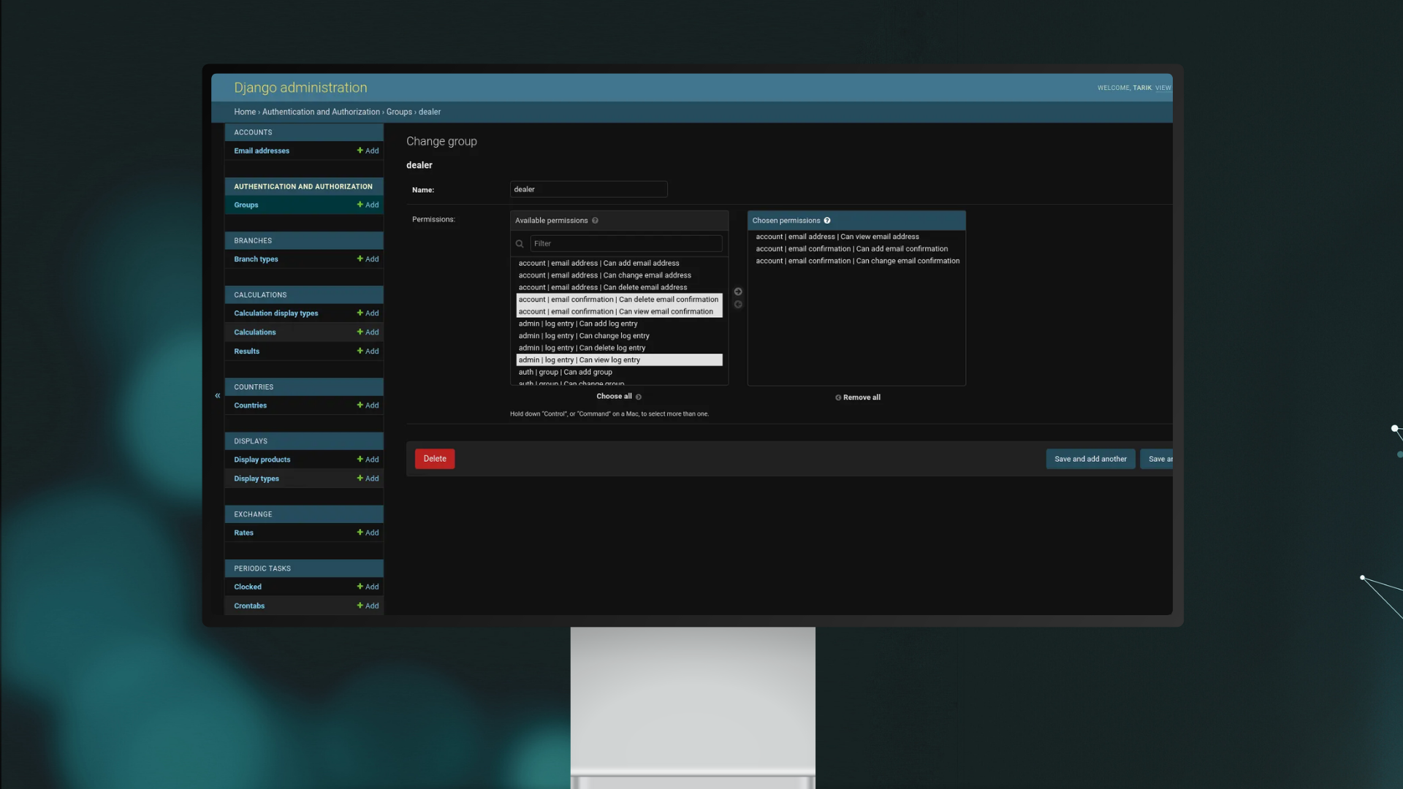
Task: Go to Home breadcrumb
Action: 245,112
